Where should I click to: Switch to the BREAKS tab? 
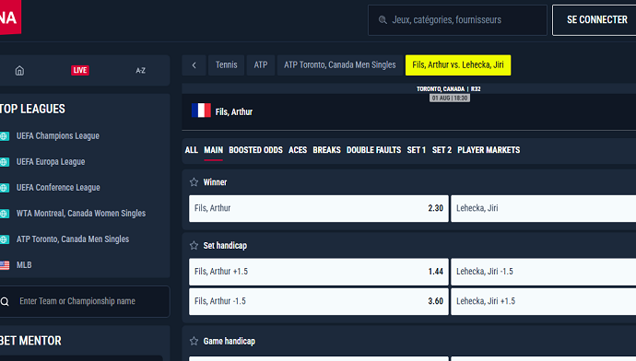pos(326,150)
